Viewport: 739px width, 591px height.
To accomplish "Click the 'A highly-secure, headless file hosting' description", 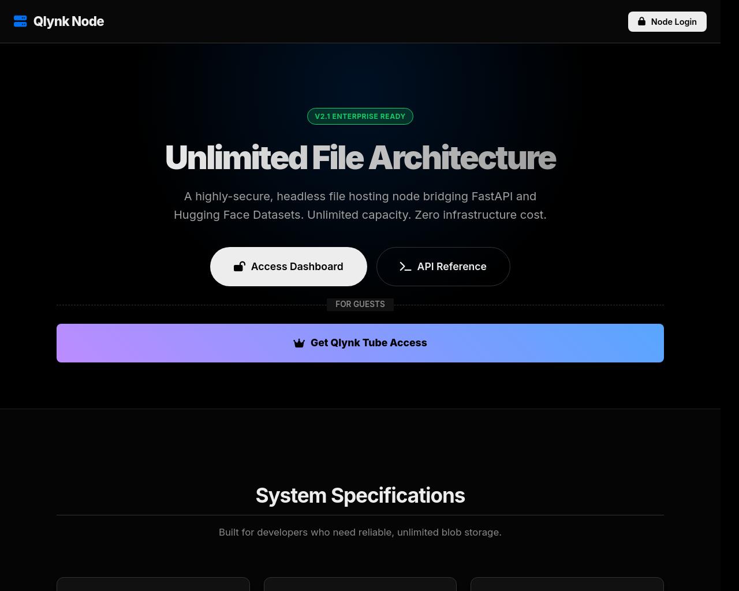I will pyautogui.click(x=360, y=205).
